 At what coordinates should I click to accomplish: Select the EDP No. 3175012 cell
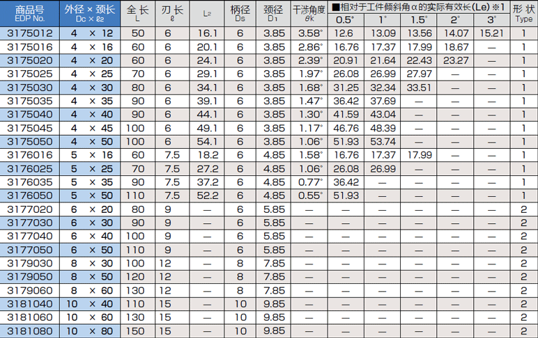[x=30, y=33]
